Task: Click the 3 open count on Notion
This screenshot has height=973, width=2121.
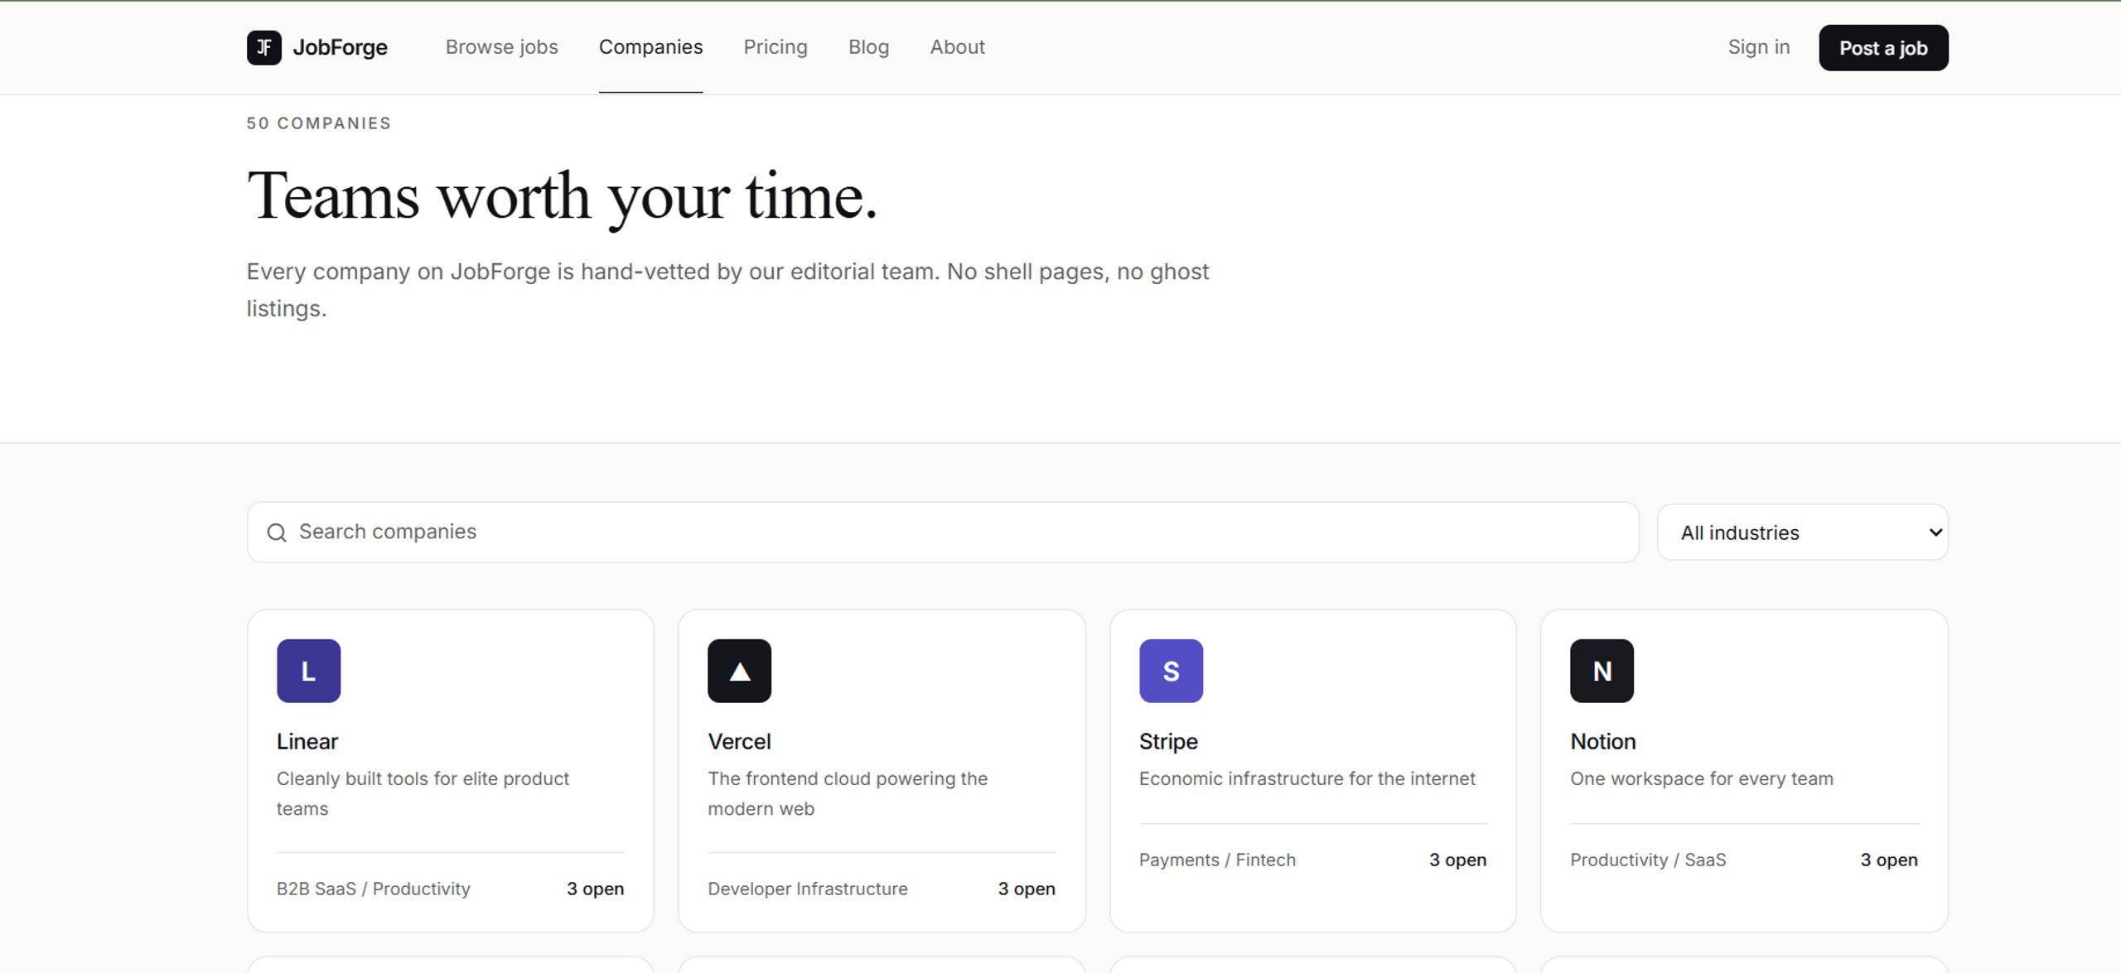Action: pos(1888,860)
